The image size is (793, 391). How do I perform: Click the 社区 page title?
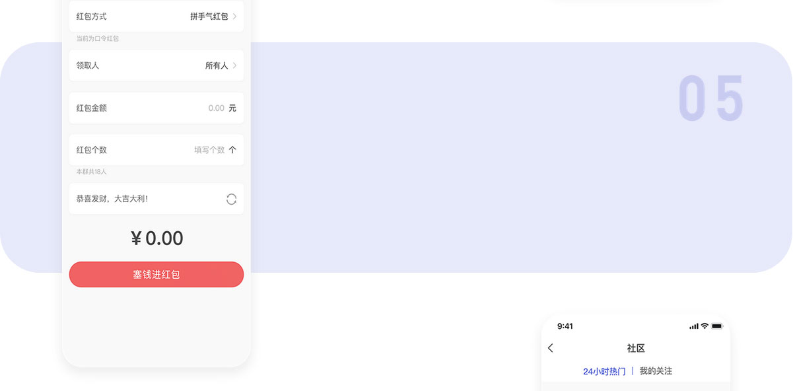(636, 348)
